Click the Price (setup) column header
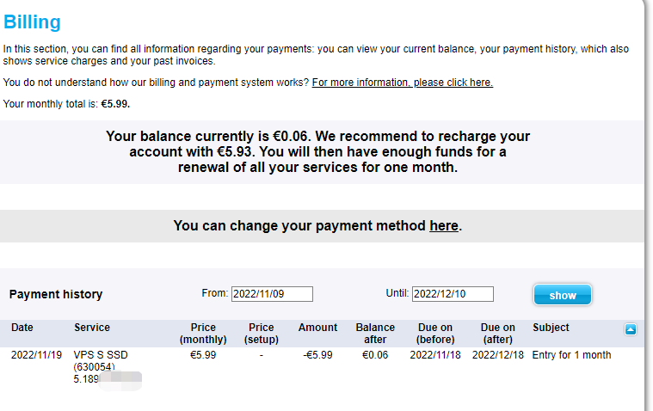 pyautogui.click(x=261, y=333)
